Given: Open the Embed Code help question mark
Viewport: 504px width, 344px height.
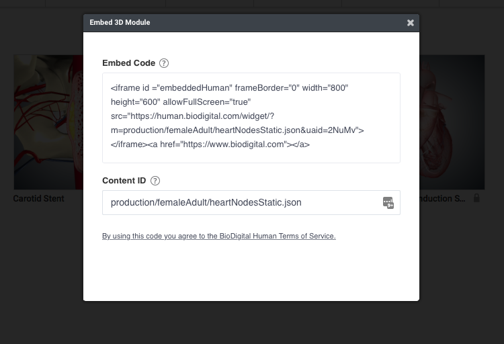Looking at the screenshot, I should point(164,63).
